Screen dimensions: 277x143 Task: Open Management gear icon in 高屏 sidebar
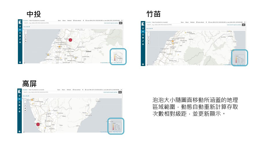click(20, 111)
